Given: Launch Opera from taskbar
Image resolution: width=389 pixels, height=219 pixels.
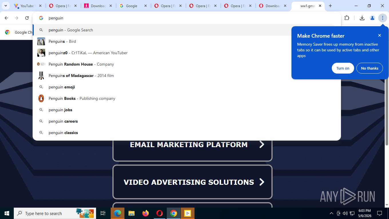Looking at the screenshot, I should (160, 213).
